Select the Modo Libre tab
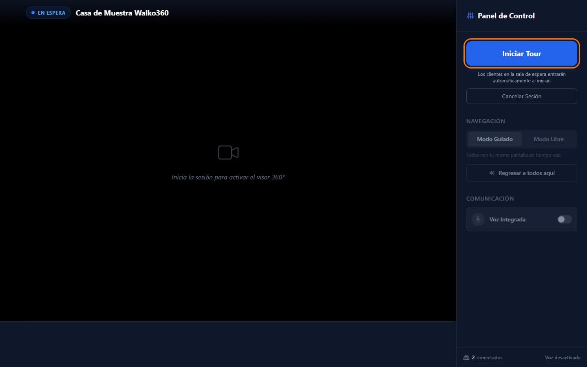Image resolution: width=587 pixels, height=367 pixels. 548,139
